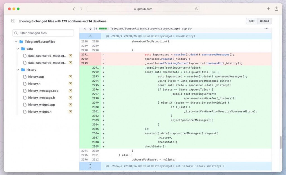Click the setHistory hunk header text
Screen dimensions: 286x175
(165, 166)
